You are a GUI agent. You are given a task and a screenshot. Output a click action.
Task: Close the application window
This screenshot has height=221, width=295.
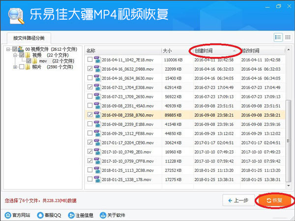point(289,6)
